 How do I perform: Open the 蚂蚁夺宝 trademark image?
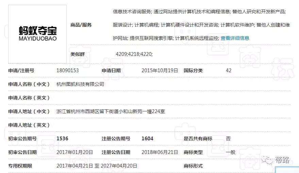38,34
